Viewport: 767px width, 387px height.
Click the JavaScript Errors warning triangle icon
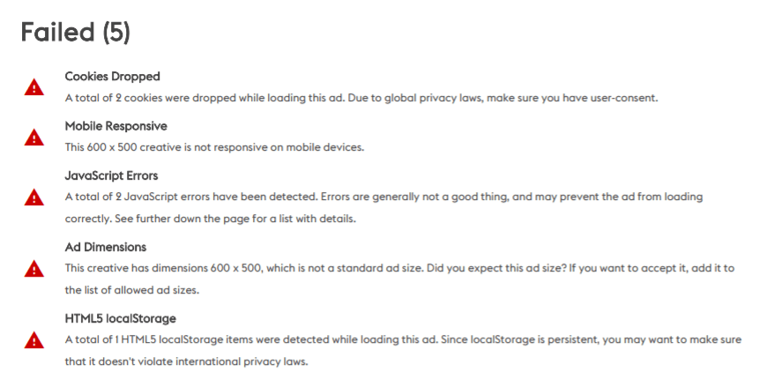click(x=34, y=197)
